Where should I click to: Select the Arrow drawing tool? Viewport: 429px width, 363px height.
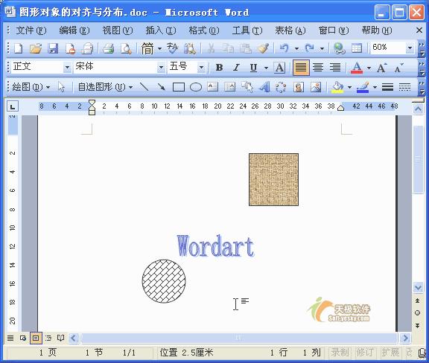(161, 87)
